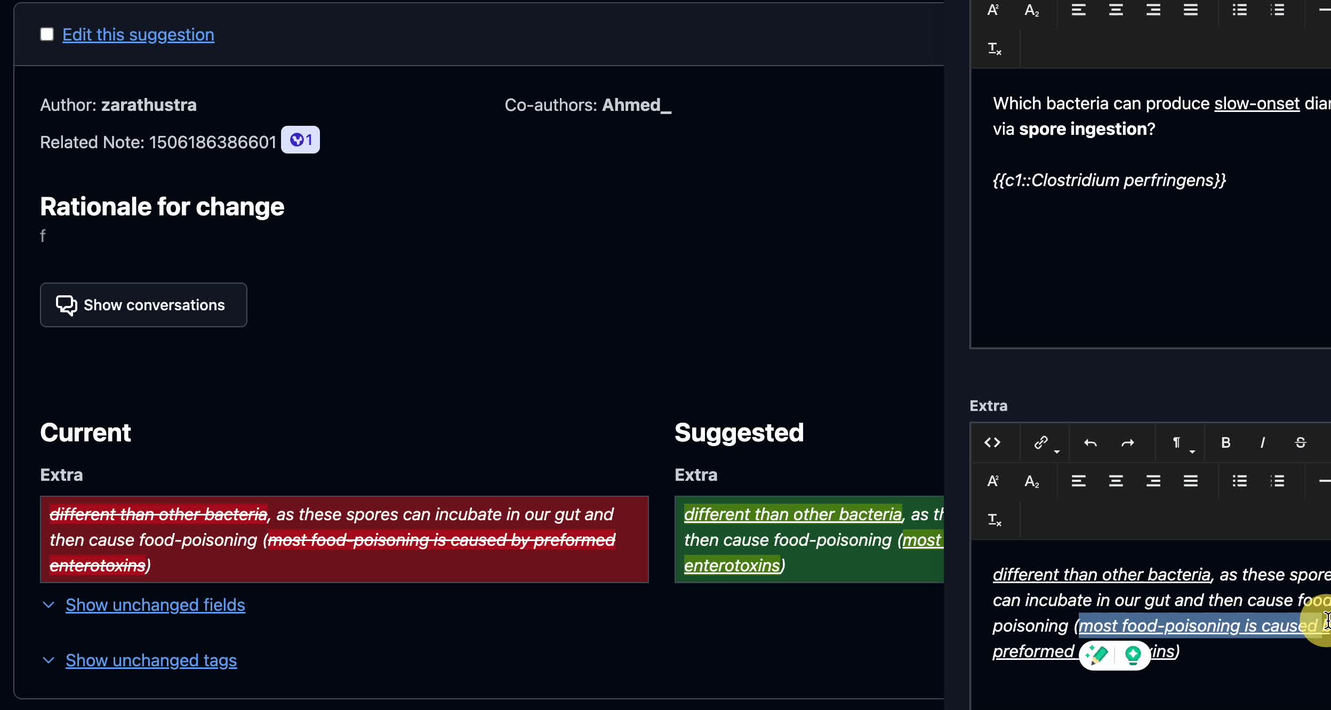
Task: Click the related note count badge
Action: pyautogui.click(x=300, y=140)
